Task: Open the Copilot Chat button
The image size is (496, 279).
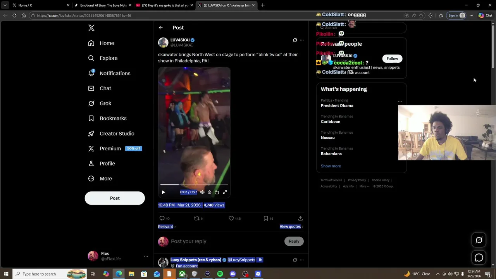Action: [x=485, y=15]
